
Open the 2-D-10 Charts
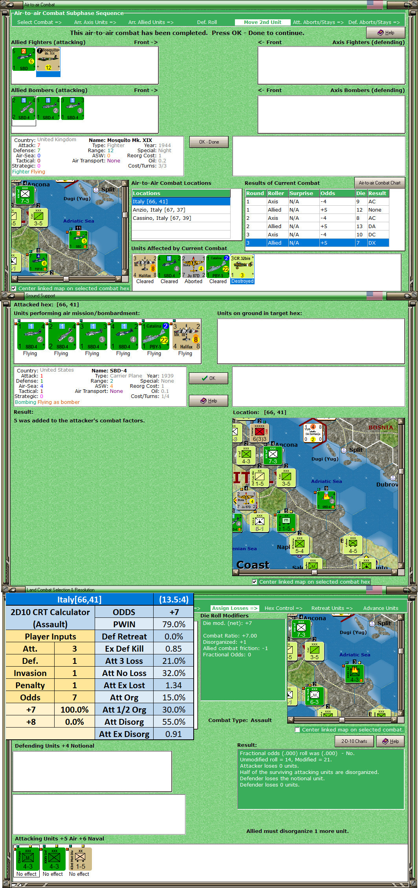(x=354, y=741)
